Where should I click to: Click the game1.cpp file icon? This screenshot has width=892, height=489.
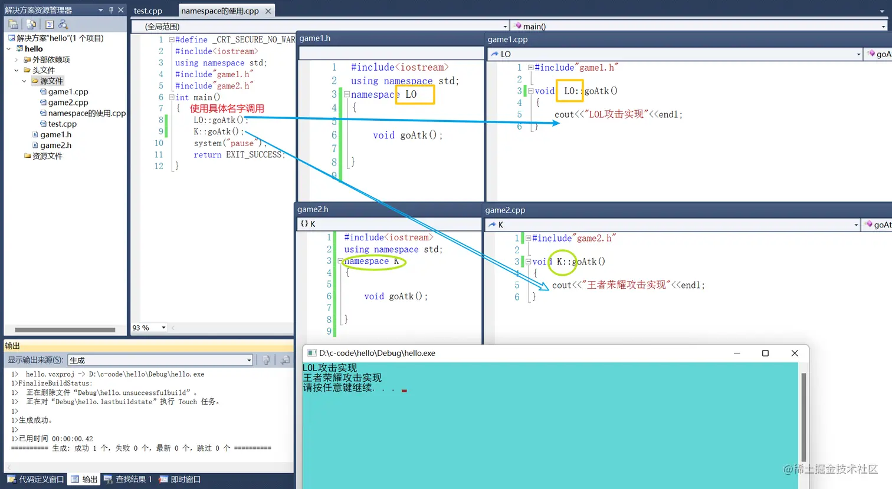[x=43, y=92]
